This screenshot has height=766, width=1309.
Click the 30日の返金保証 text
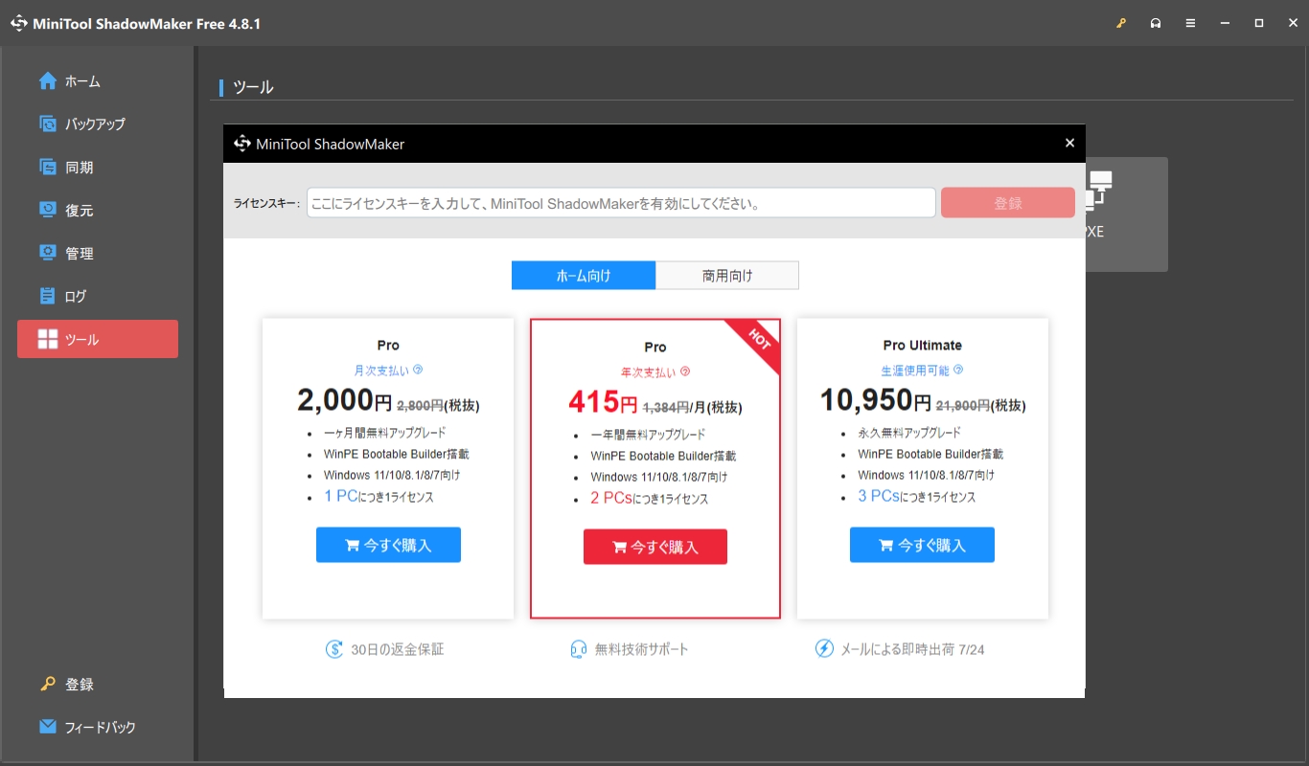click(398, 649)
